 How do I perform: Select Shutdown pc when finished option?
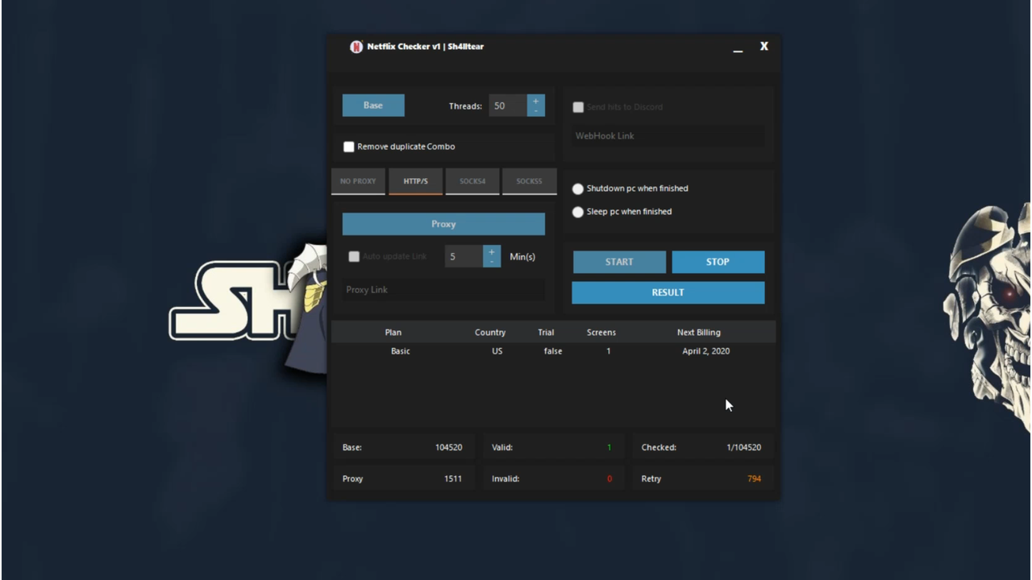[578, 188]
